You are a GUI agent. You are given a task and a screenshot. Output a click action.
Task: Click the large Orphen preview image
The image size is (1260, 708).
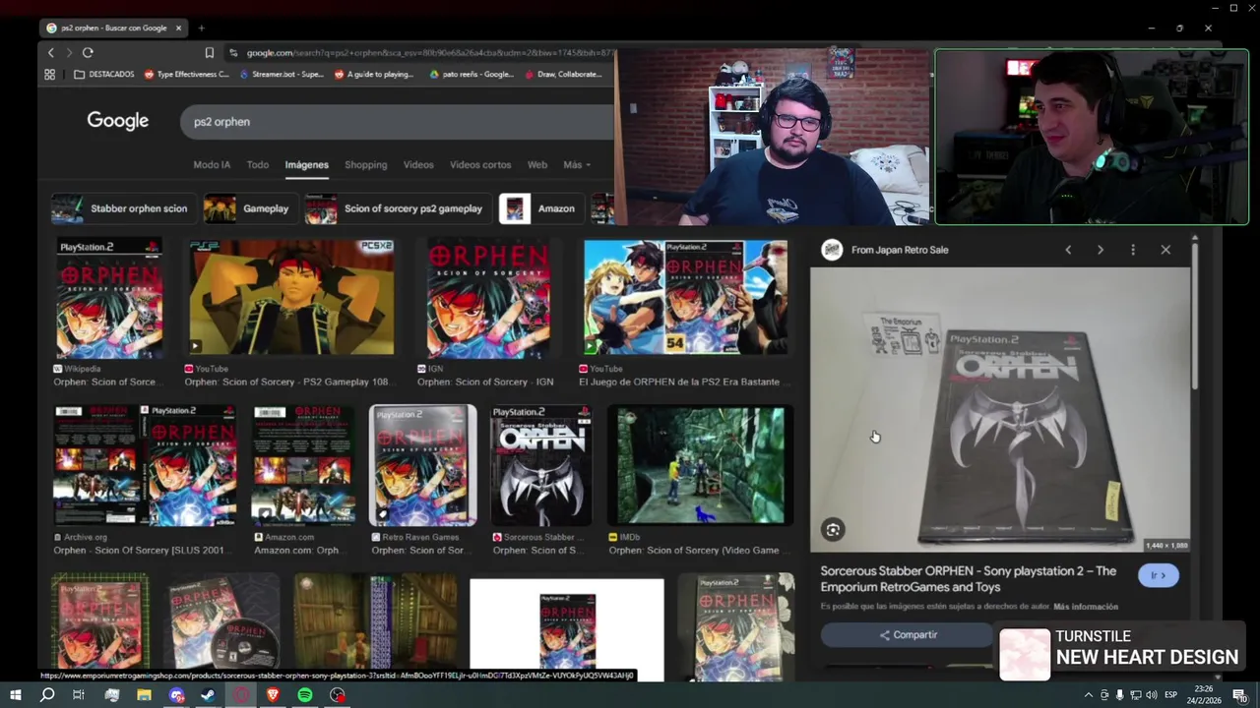tap(1000, 410)
